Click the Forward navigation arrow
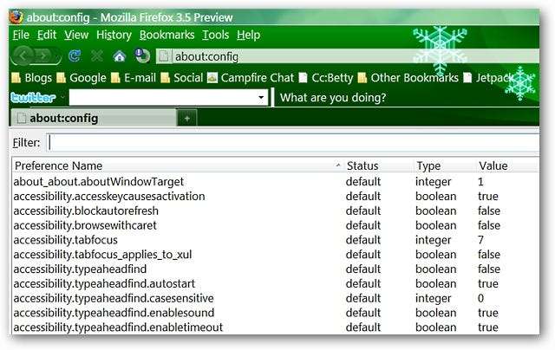This screenshot has height=350, width=555. (45, 55)
